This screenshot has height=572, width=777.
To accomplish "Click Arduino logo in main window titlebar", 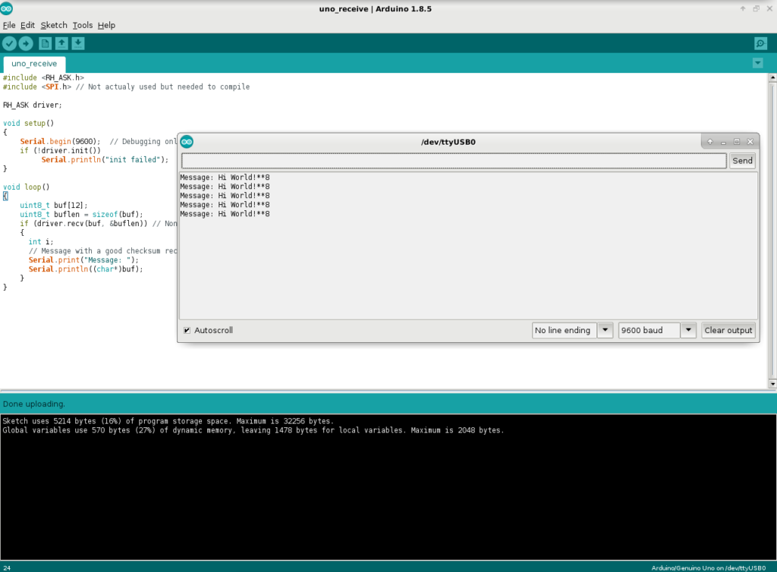I will [7, 8].
